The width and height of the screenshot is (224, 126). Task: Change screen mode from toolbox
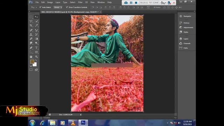[36, 70]
